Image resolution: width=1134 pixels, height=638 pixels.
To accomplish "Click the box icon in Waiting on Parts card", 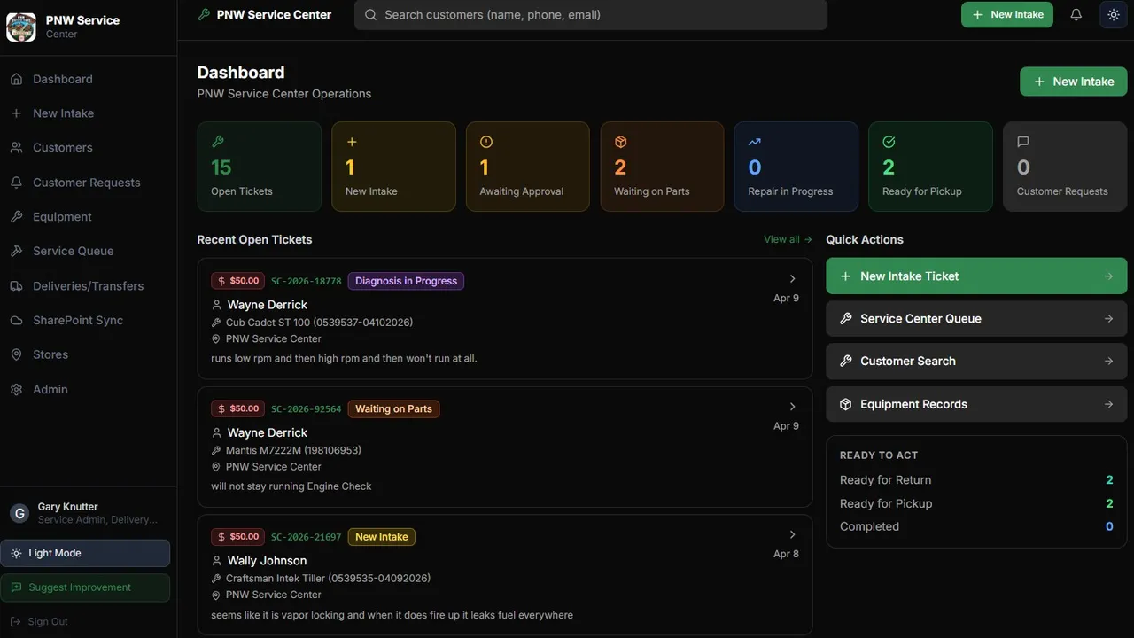I will pyautogui.click(x=620, y=142).
